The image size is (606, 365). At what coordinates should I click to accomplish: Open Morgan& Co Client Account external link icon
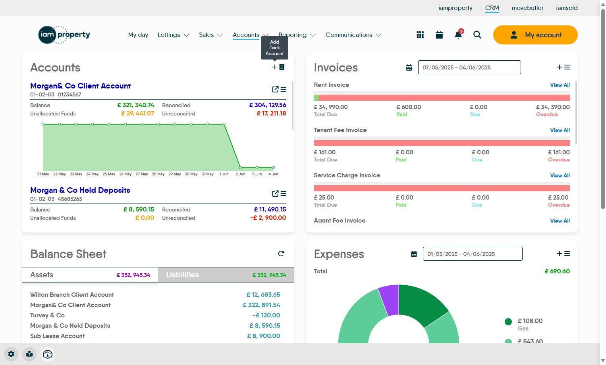pyautogui.click(x=275, y=89)
